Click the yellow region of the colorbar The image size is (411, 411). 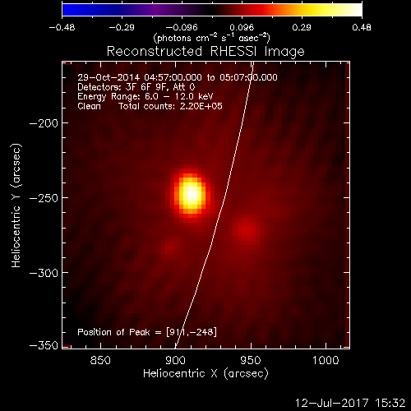(318, 10)
